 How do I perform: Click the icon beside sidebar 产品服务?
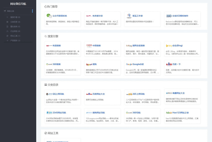tap(7, 41)
